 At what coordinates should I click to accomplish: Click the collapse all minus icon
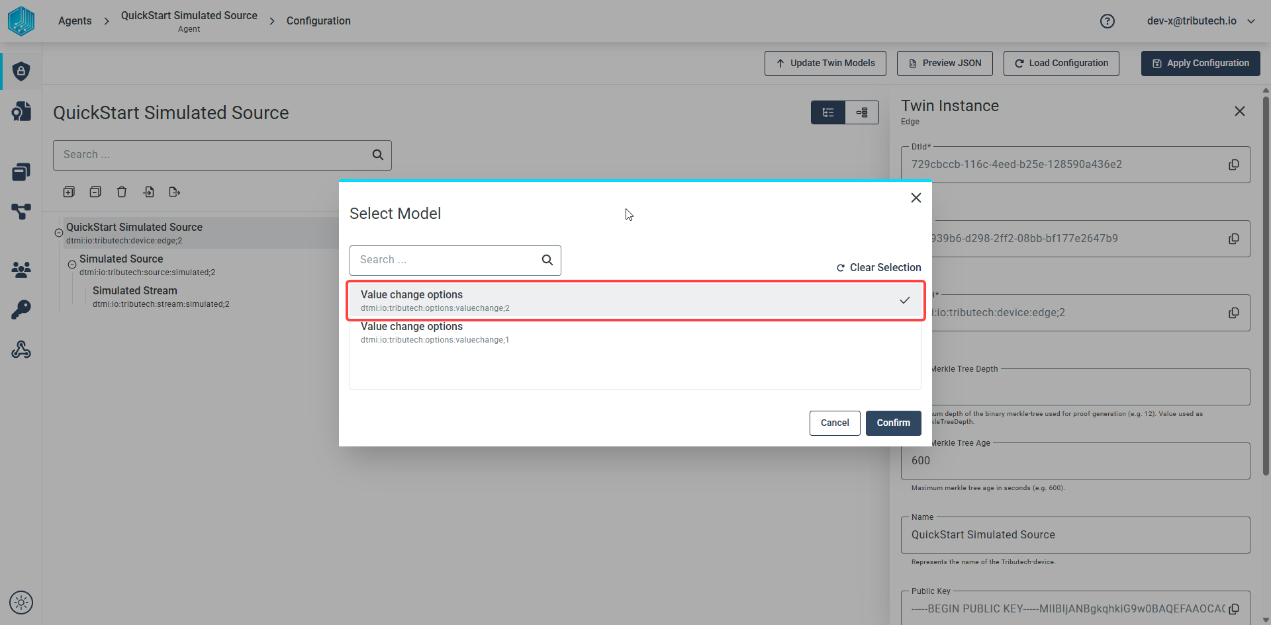tap(95, 192)
